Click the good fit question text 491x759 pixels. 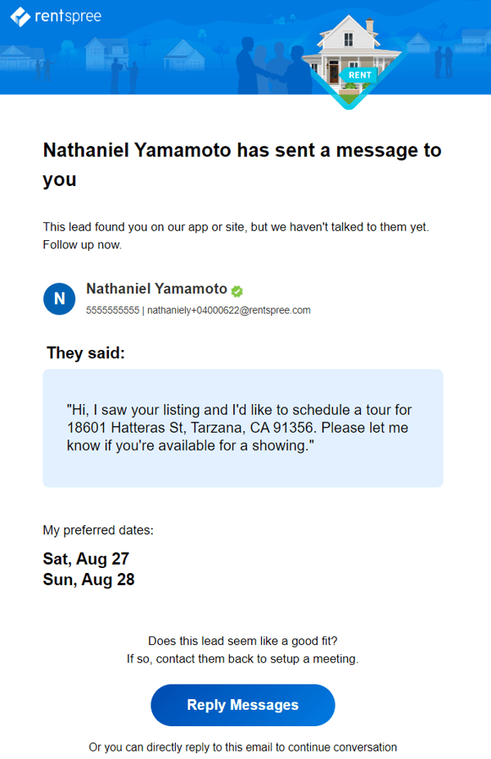[x=242, y=641]
